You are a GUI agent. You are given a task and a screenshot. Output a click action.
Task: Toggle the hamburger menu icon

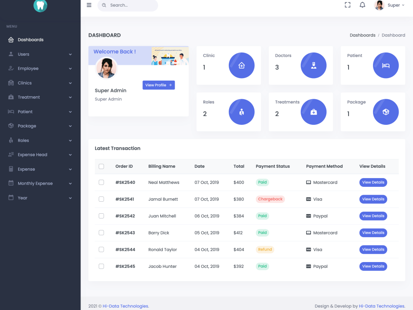(x=89, y=5)
